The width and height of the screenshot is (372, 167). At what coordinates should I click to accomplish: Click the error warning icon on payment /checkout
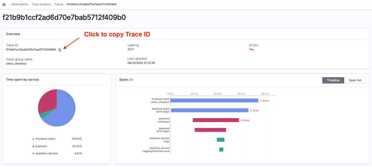tap(242, 120)
